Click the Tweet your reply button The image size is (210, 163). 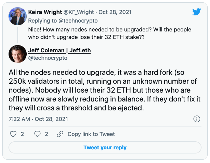coord(105,148)
